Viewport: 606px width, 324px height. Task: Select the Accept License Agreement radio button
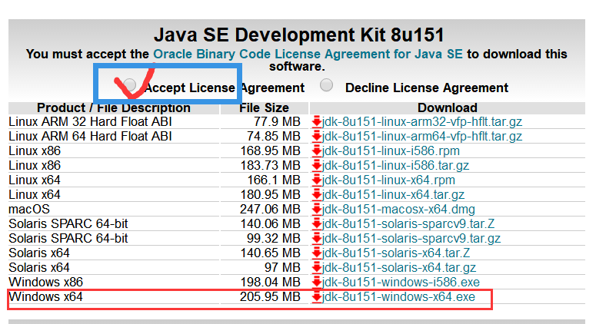(x=130, y=84)
